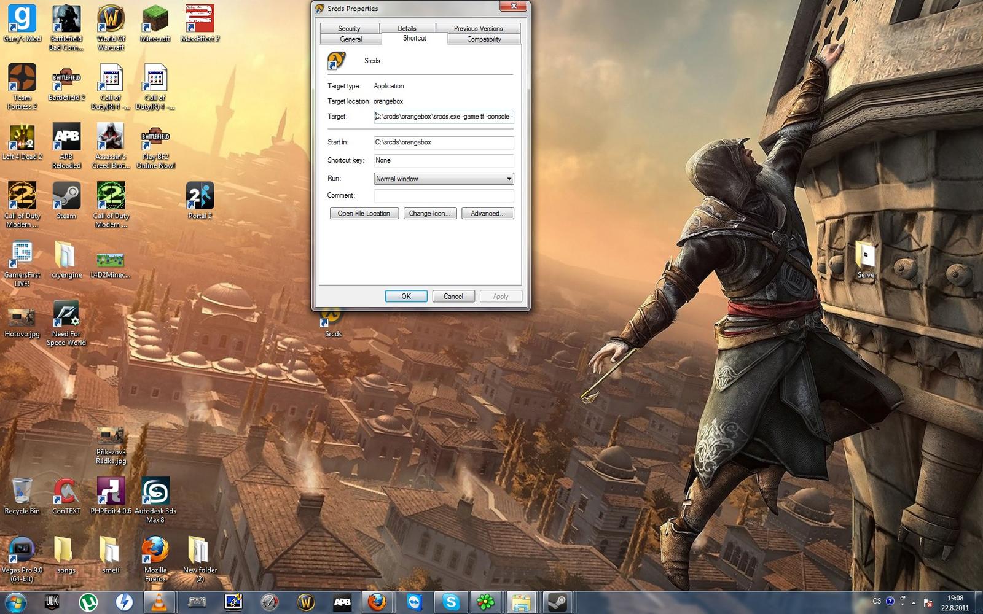Confirm the dialog with OK
Image resolution: width=983 pixels, height=614 pixels.
pos(406,296)
